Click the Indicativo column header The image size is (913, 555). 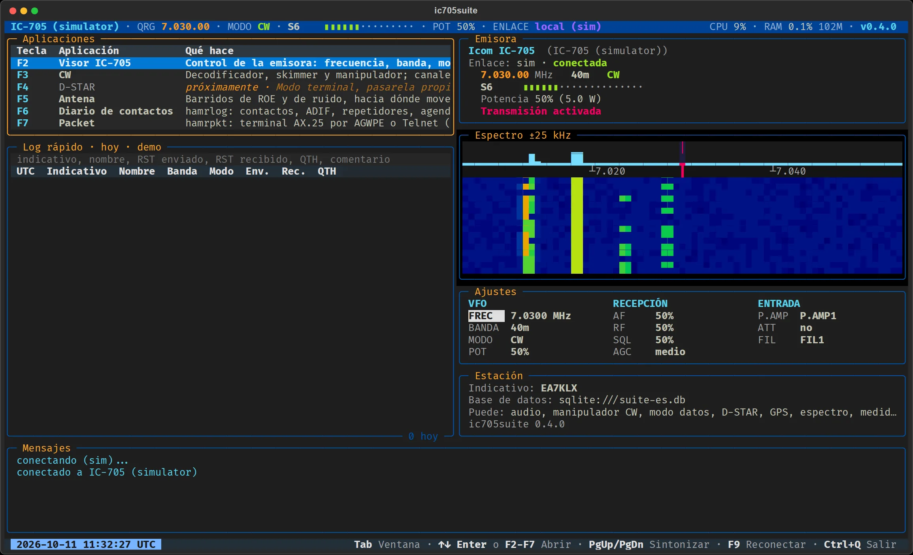pyautogui.click(x=77, y=171)
